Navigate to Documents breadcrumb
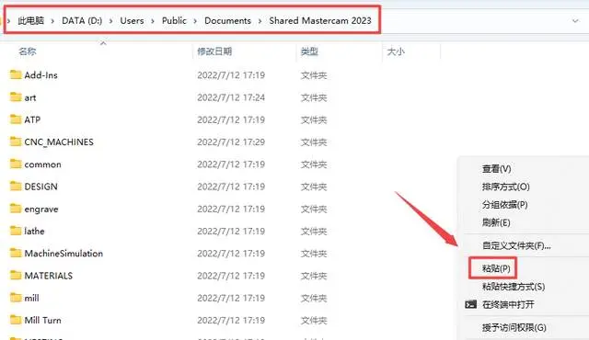This screenshot has height=340, width=589. (x=227, y=20)
